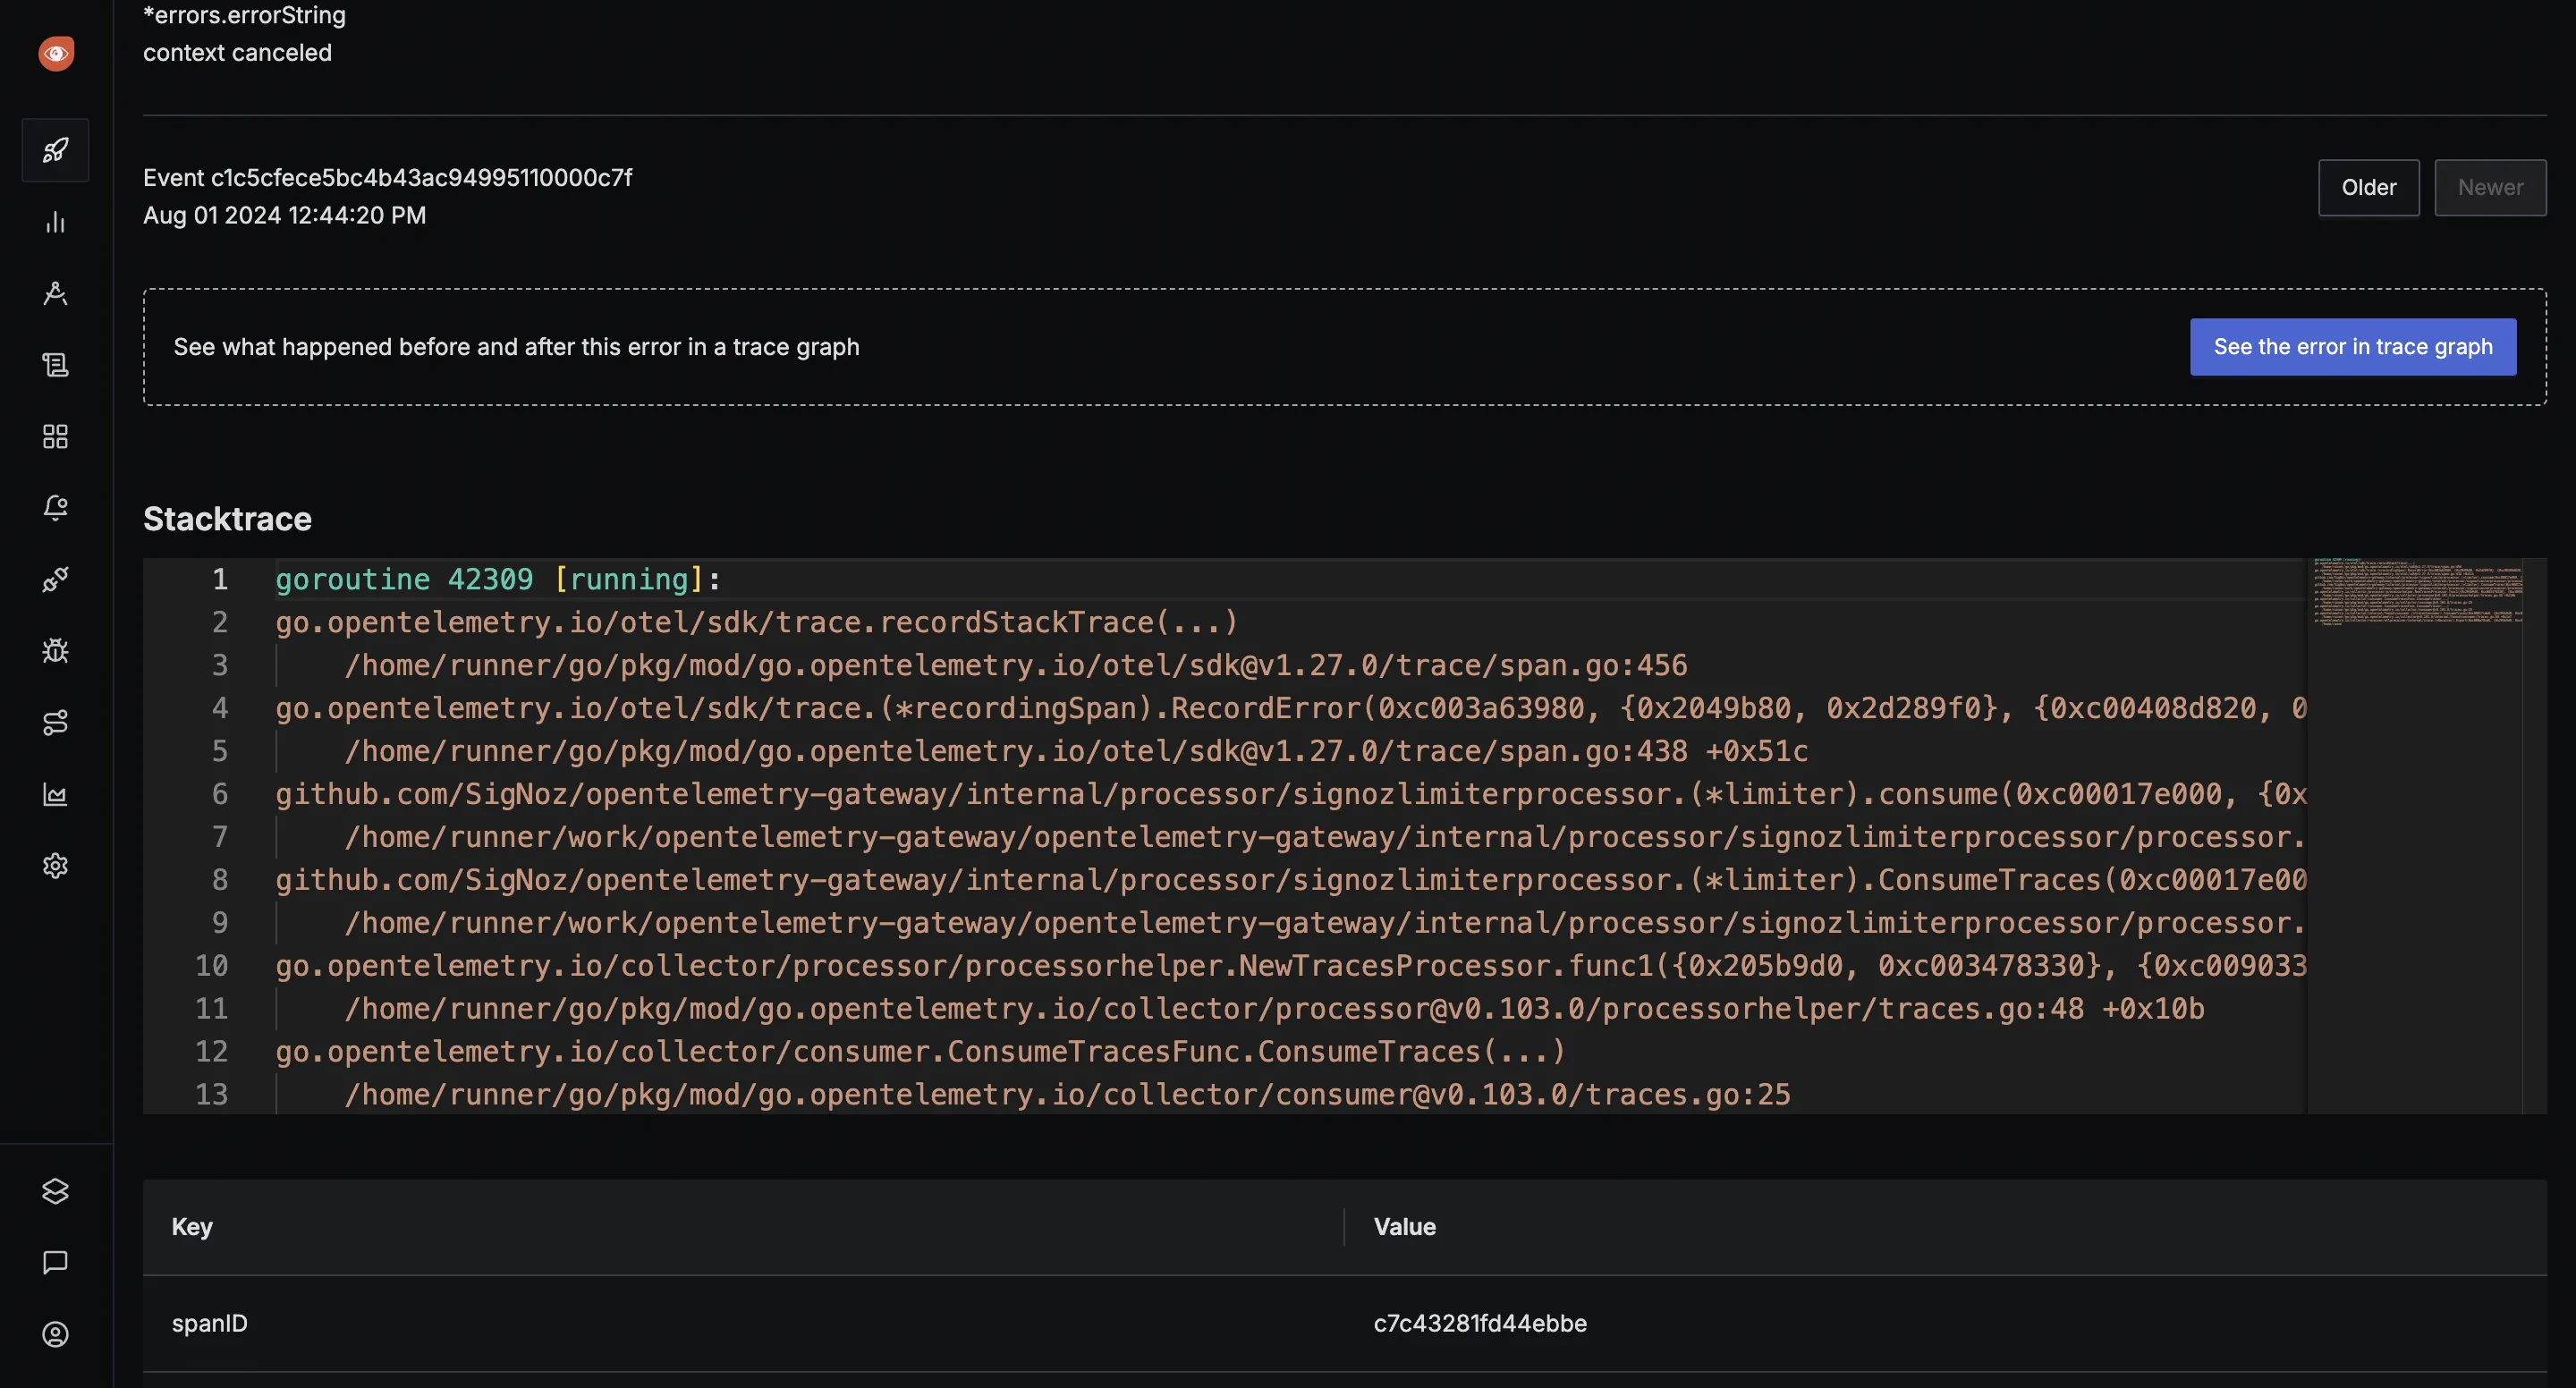
Task: Click the 'Older' navigation button
Action: pyautogui.click(x=2369, y=186)
